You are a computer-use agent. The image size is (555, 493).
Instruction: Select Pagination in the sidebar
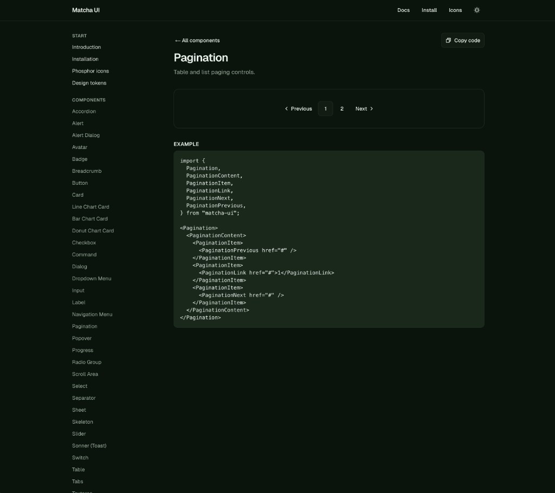[x=85, y=326]
